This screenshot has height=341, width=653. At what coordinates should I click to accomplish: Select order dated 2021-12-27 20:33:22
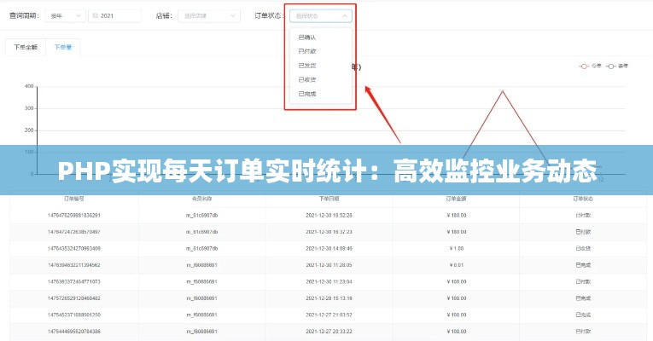point(326,332)
